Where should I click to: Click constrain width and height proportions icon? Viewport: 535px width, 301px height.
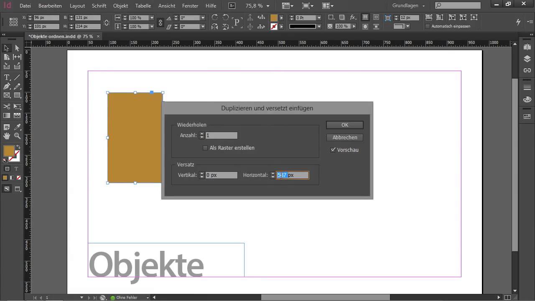pyautogui.click(x=106, y=22)
